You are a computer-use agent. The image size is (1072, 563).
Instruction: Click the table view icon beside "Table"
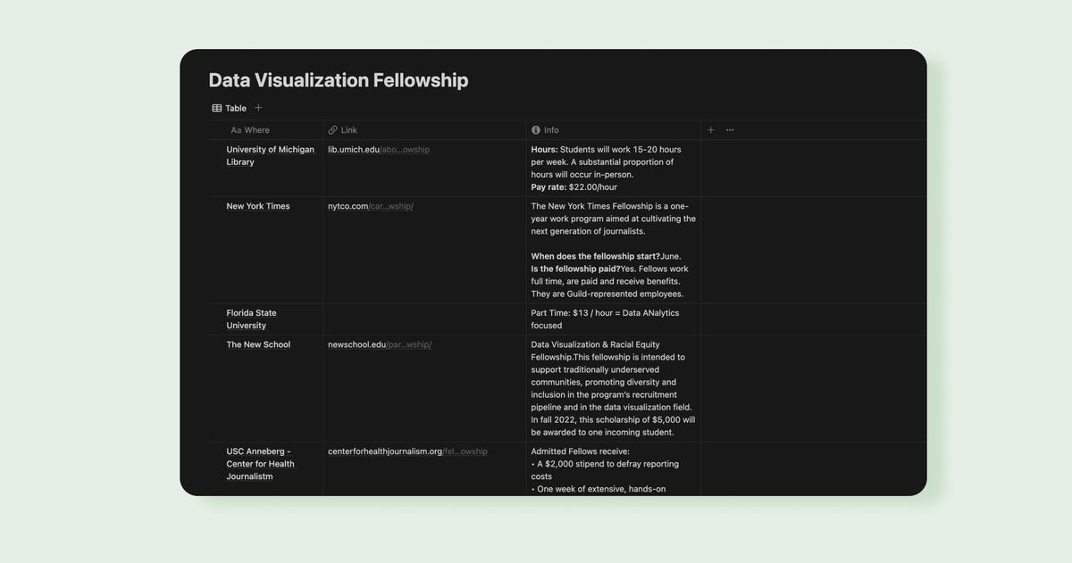point(217,108)
